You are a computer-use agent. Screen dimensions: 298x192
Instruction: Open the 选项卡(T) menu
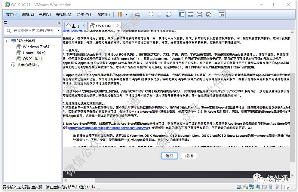click(85, 14)
